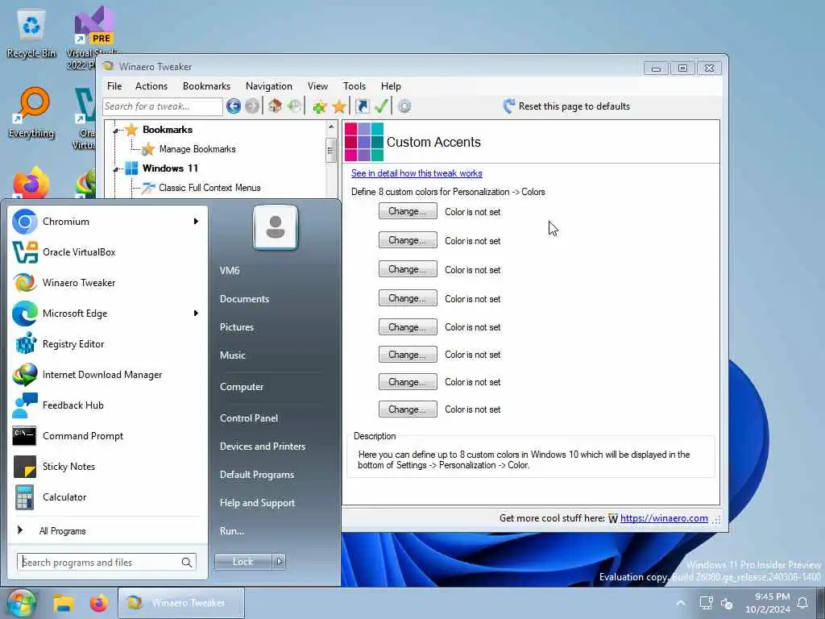This screenshot has height=619, width=825.
Task: Click the Start orb button on taskbar
Action: [20, 603]
